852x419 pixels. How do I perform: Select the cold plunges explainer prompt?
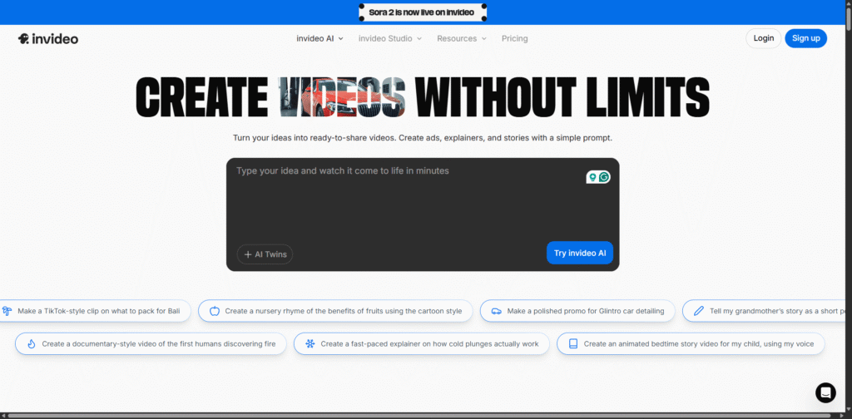coord(422,343)
